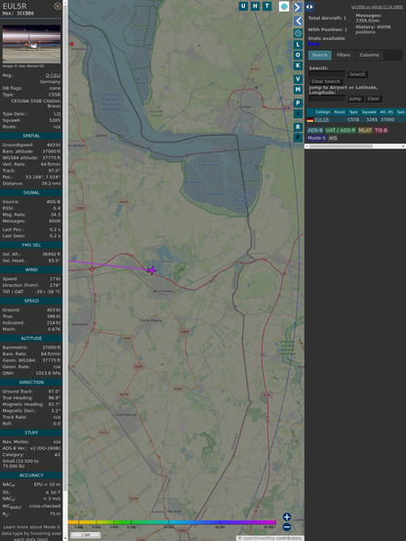Viewport: 406px width, 541px height.
Task: Collapse the ALTITUDE section header
Action: click(31, 338)
